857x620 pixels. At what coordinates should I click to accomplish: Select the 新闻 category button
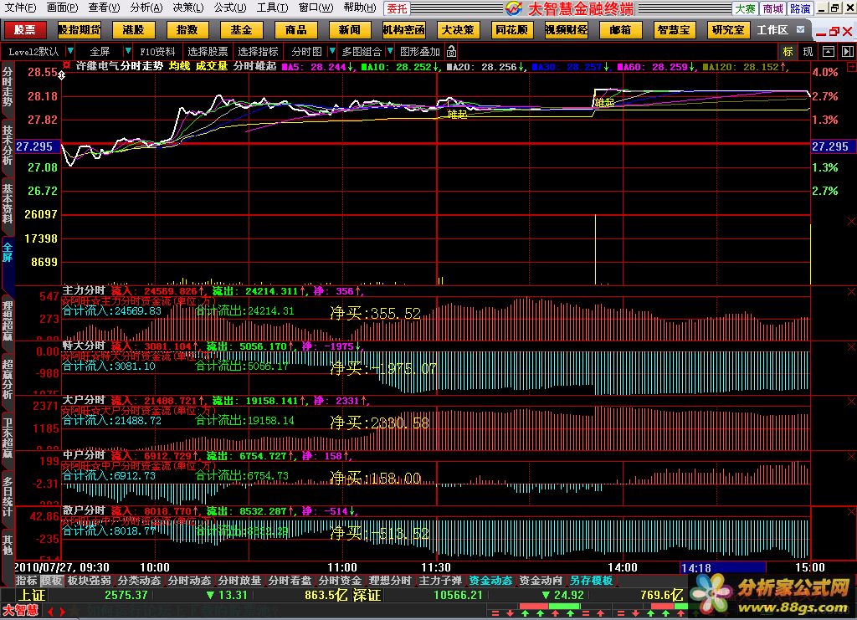pos(350,29)
